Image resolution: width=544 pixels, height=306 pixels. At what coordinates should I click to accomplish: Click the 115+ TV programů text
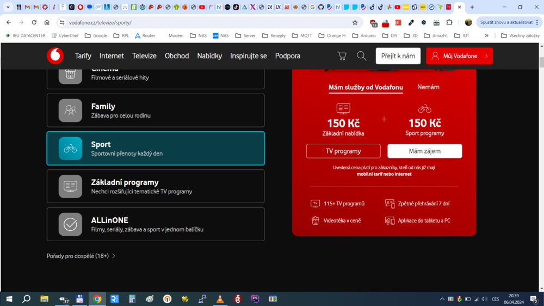(344, 204)
